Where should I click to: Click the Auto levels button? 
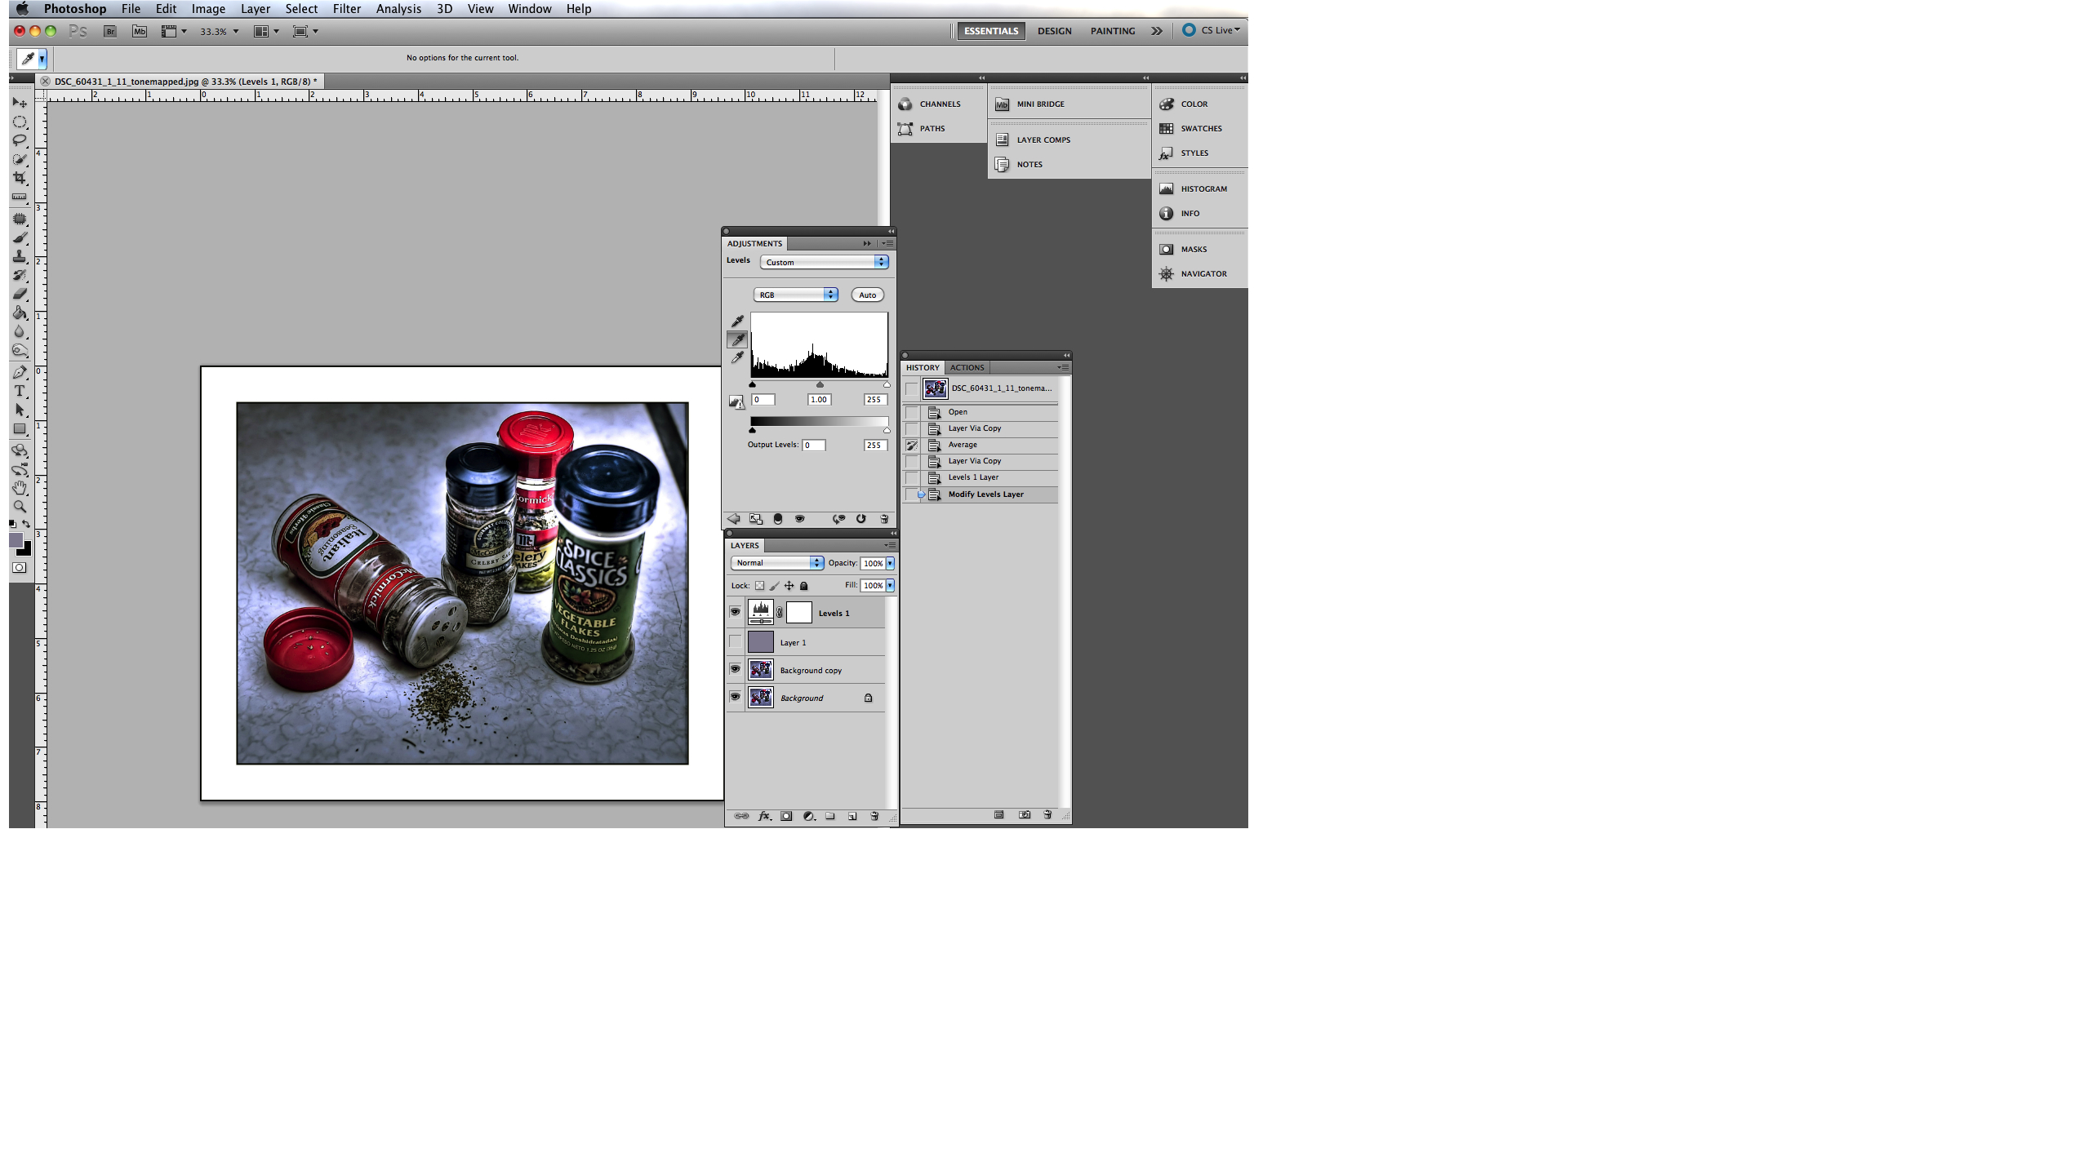867,295
